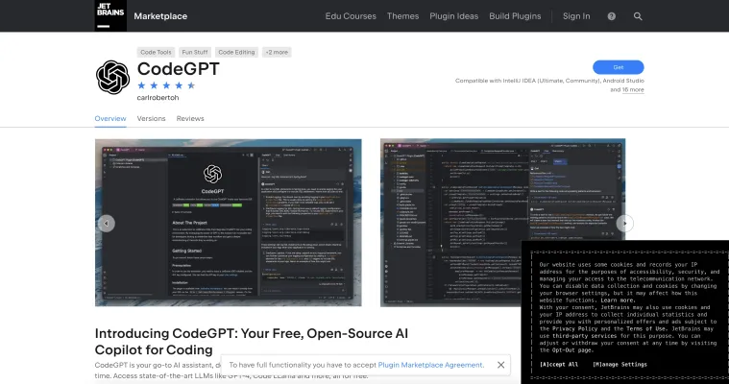The height and width of the screenshot is (384, 729).
Task: Open the search magnifier icon
Action: 638,16
